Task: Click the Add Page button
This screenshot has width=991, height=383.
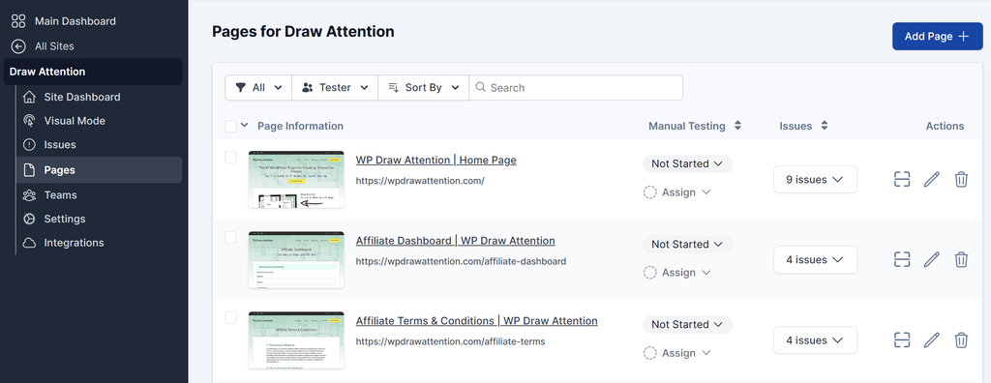Action: pyautogui.click(x=937, y=36)
